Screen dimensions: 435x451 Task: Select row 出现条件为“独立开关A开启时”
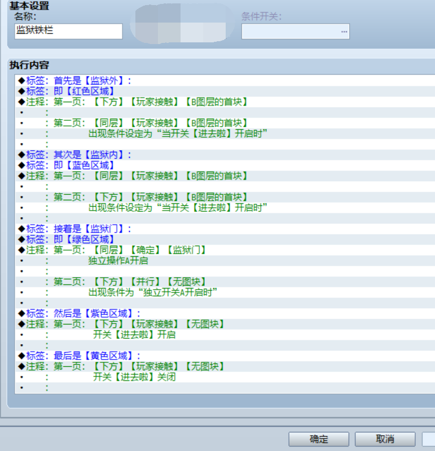(x=225, y=292)
